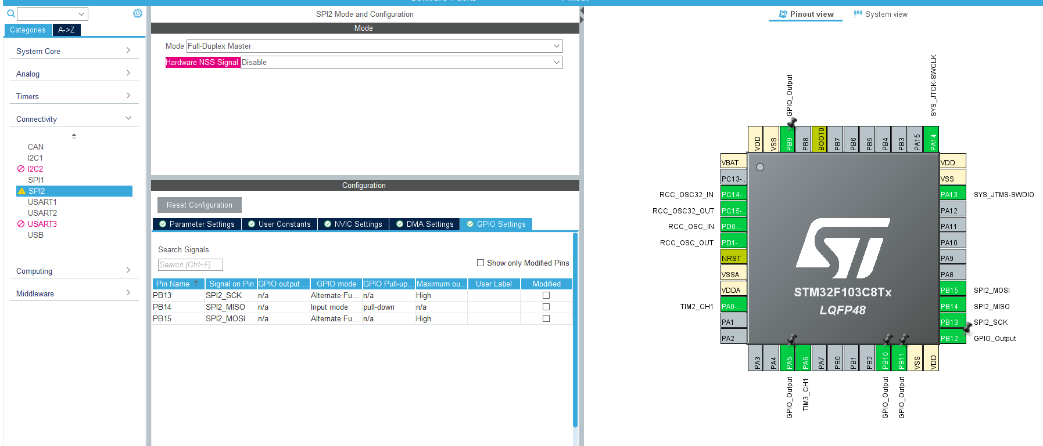The width and height of the screenshot is (1043, 446).
Task: Select pin PB14 on the chip
Action: coord(953,306)
